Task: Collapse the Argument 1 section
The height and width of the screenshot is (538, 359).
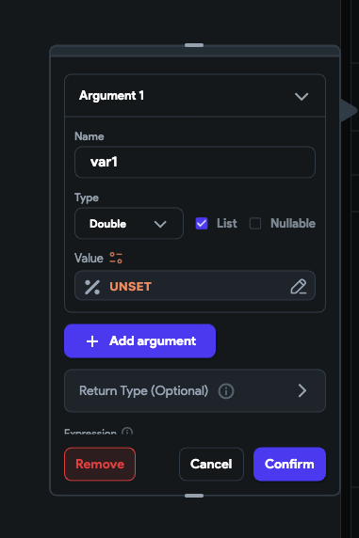Action: [x=302, y=97]
